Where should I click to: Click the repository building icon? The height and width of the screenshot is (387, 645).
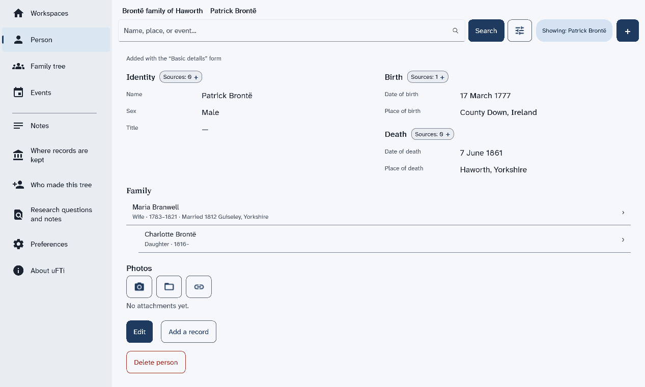tap(18, 155)
